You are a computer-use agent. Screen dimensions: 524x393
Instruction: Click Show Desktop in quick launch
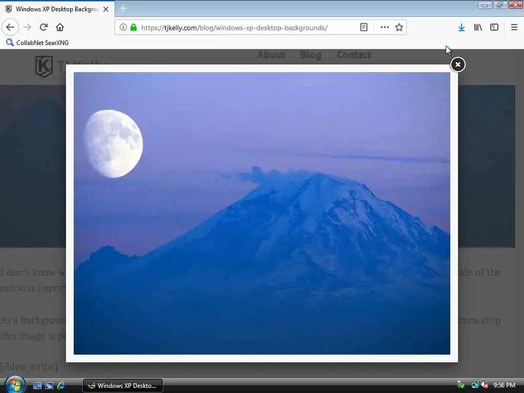pyautogui.click(x=37, y=386)
